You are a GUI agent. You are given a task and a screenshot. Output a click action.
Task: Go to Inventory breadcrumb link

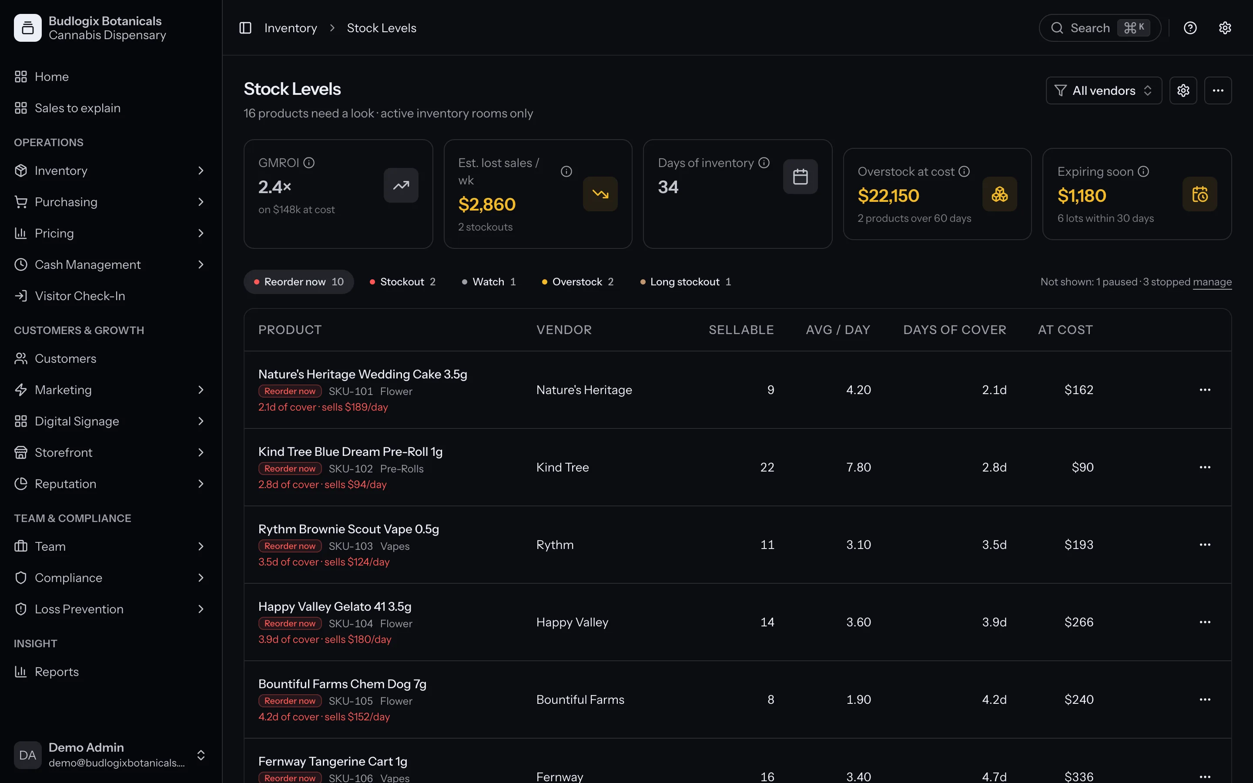point(291,28)
